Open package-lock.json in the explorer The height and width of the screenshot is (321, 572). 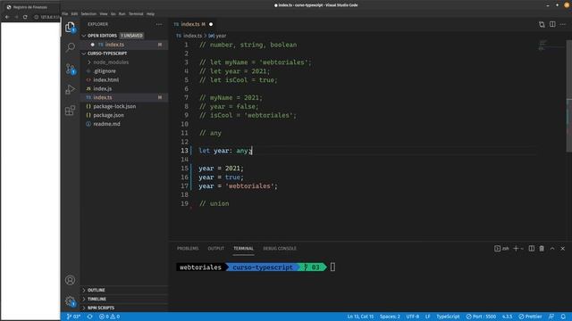(114, 106)
